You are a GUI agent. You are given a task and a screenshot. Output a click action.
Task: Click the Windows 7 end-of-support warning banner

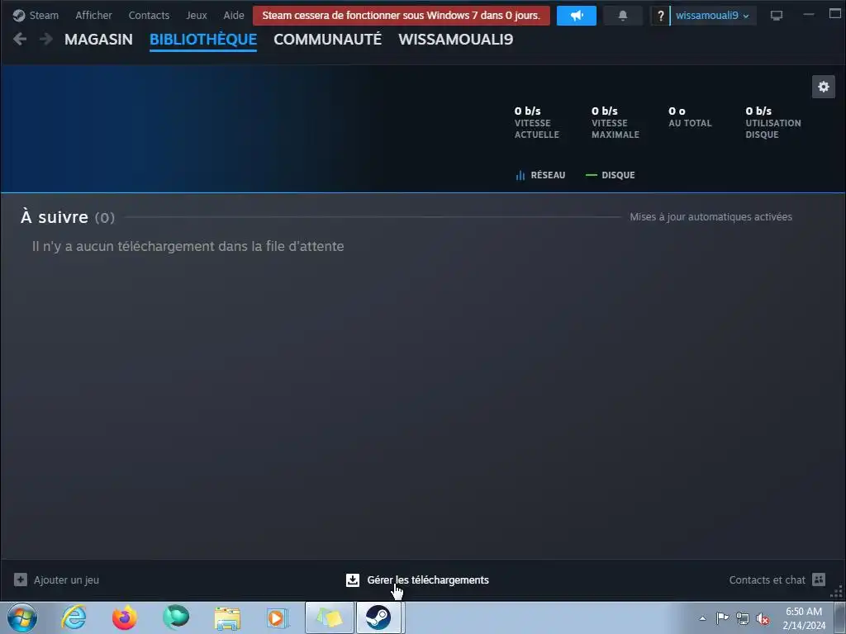pyautogui.click(x=401, y=15)
